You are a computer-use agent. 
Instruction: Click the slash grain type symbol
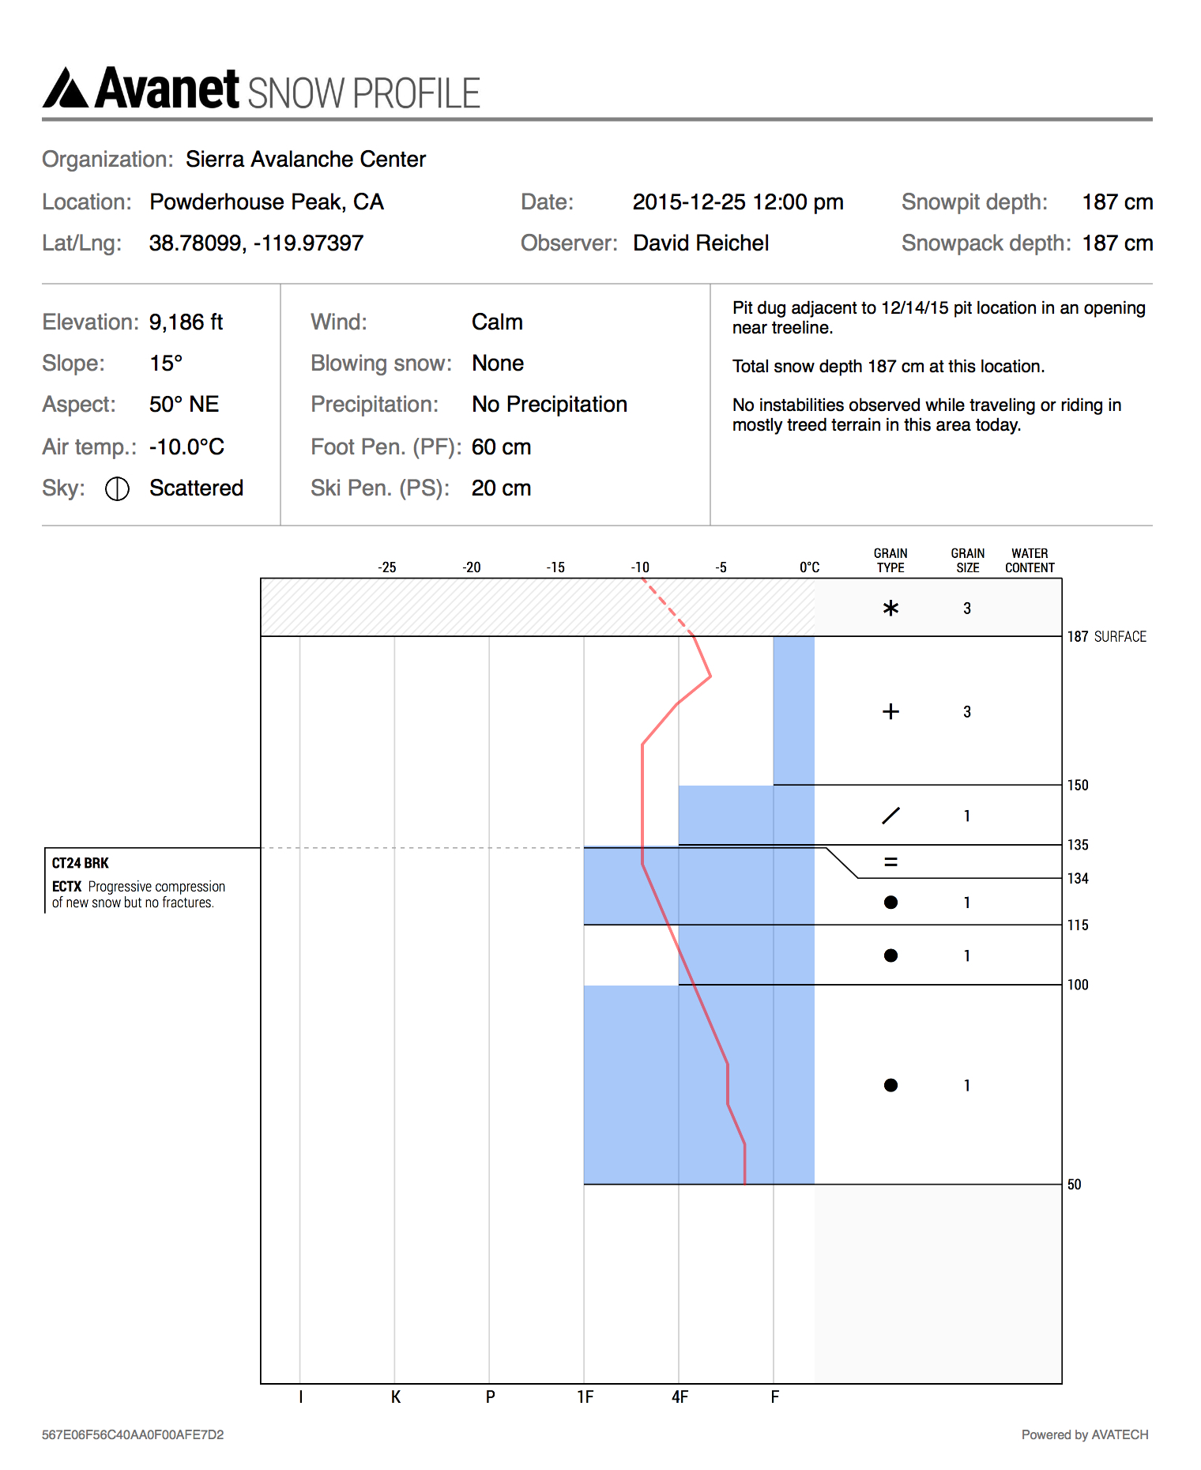(890, 816)
